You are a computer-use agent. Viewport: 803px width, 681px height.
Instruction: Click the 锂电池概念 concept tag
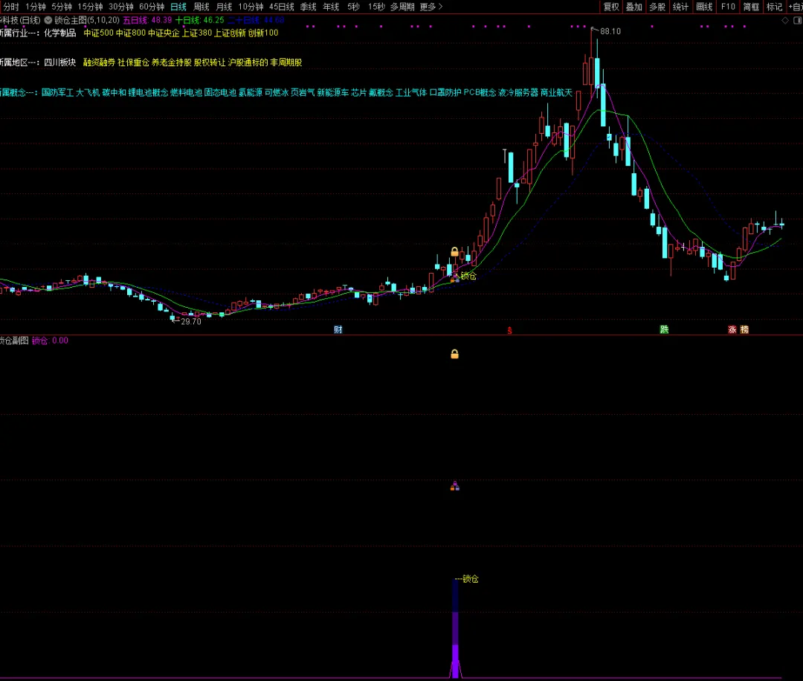point(148,93)
